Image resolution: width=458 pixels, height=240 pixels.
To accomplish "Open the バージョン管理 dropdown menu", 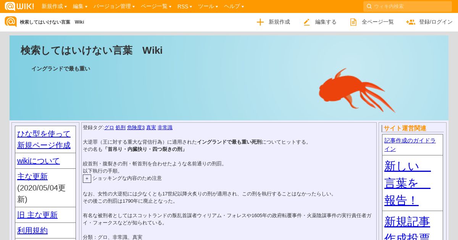I will (114, 6).
